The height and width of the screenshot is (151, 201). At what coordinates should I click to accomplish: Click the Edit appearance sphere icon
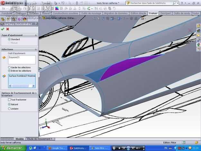pyautogui.click(x=132, y=19)
